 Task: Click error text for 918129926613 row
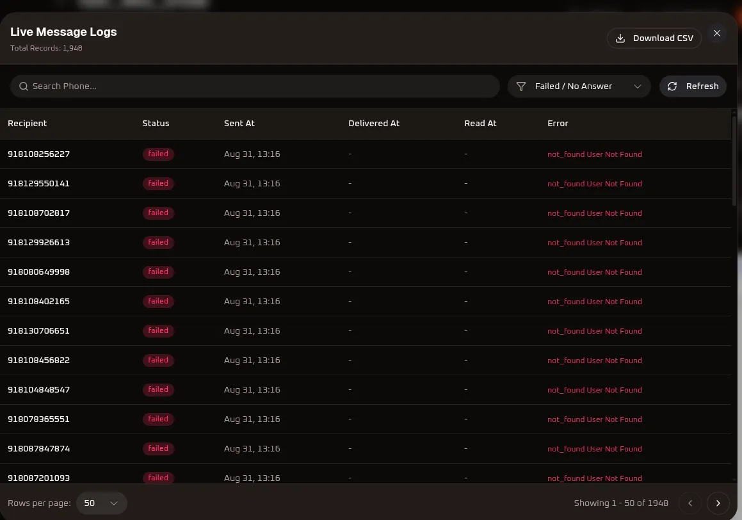(x=594, y=243)
